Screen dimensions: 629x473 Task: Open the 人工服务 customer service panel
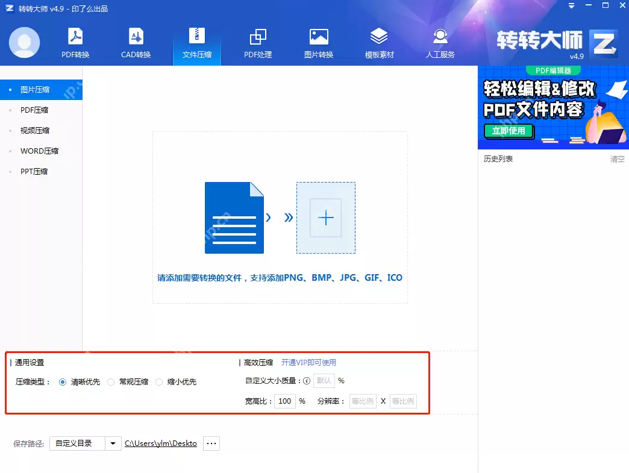click(440, 42)
